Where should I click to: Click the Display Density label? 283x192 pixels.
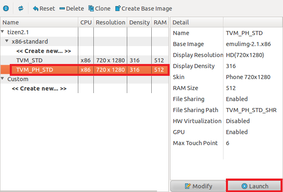pyautogui.click(x=194, y=66)
